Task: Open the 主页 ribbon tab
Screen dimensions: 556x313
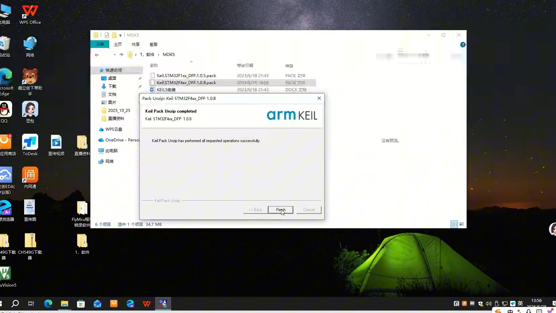Action: pyautogui.click(x=118, y=44)
